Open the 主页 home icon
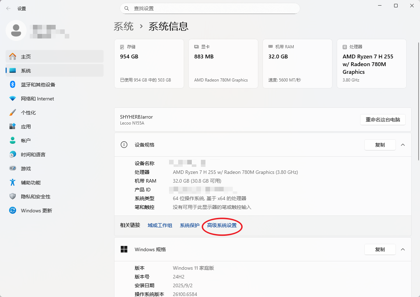This screenshot has width=420, height=297. tap(13, 56)
